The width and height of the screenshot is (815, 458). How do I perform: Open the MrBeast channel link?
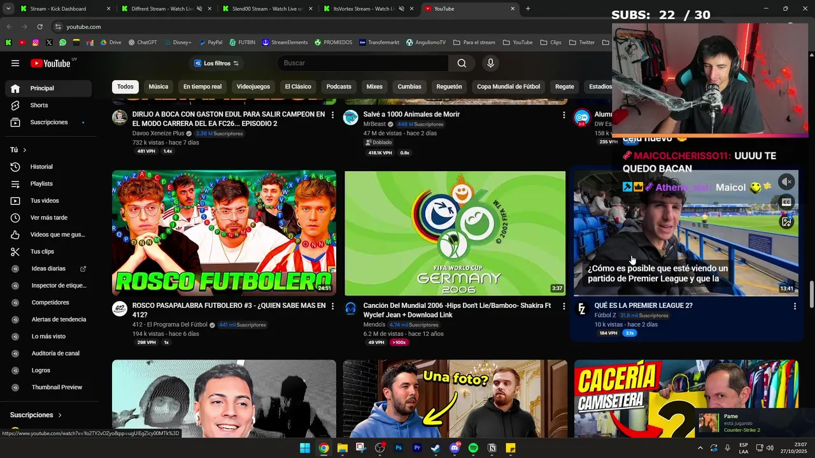click(x=374, y=124)
